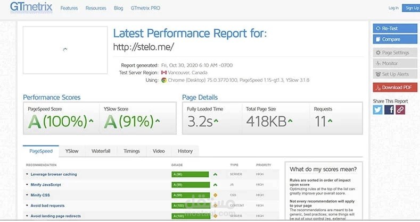Open the Resources menu item
Image resolution: width=420 pixels, height=222 pixels.
point(96,8)
